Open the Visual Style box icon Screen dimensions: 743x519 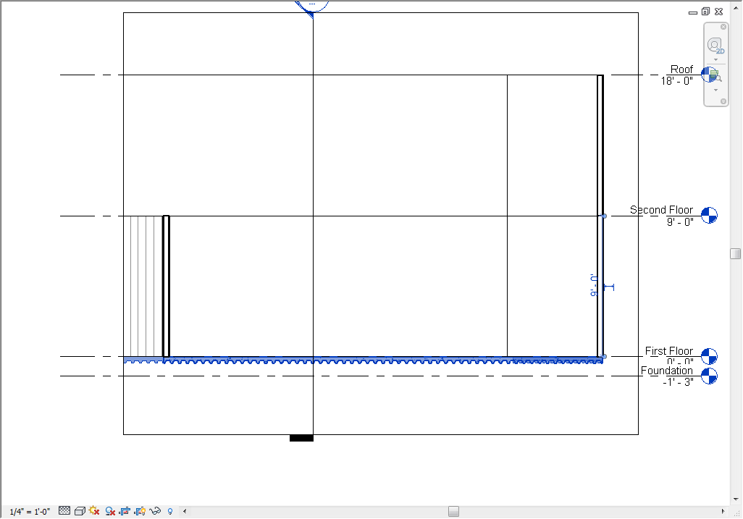pos(80,511)
